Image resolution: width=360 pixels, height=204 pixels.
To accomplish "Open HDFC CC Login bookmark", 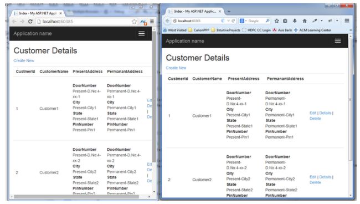I will point(256,30).
